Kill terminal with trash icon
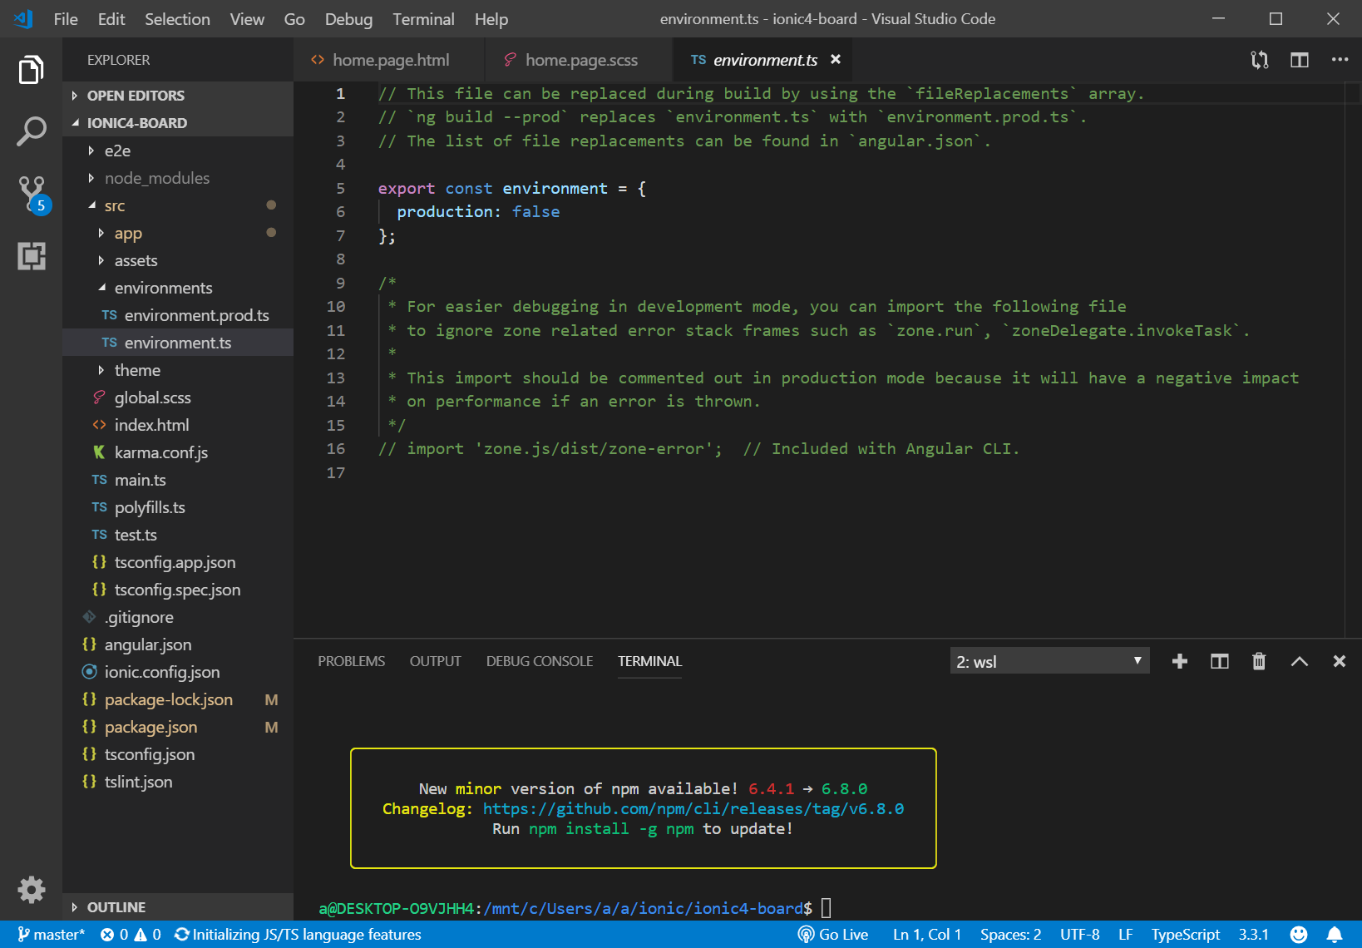The image size is (1362, 948). click(1259, 661)
